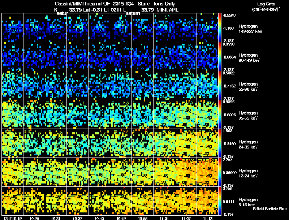Click the Hydrogen 5-13 keV color bar
289x220 pixels.
tap(220, 201)
